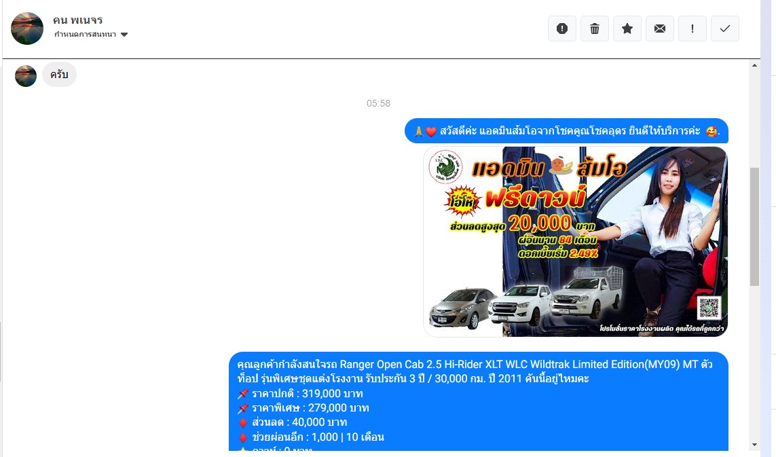Mark conversation unread with envelope icon
Screen dimensions: 776x457
[x=660, y=29]
